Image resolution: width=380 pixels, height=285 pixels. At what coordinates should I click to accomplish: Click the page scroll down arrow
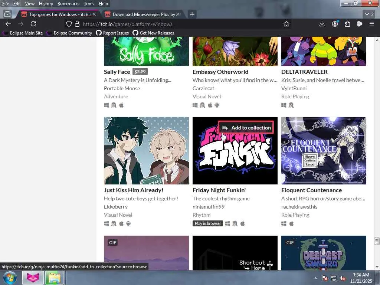click(377, 267)
